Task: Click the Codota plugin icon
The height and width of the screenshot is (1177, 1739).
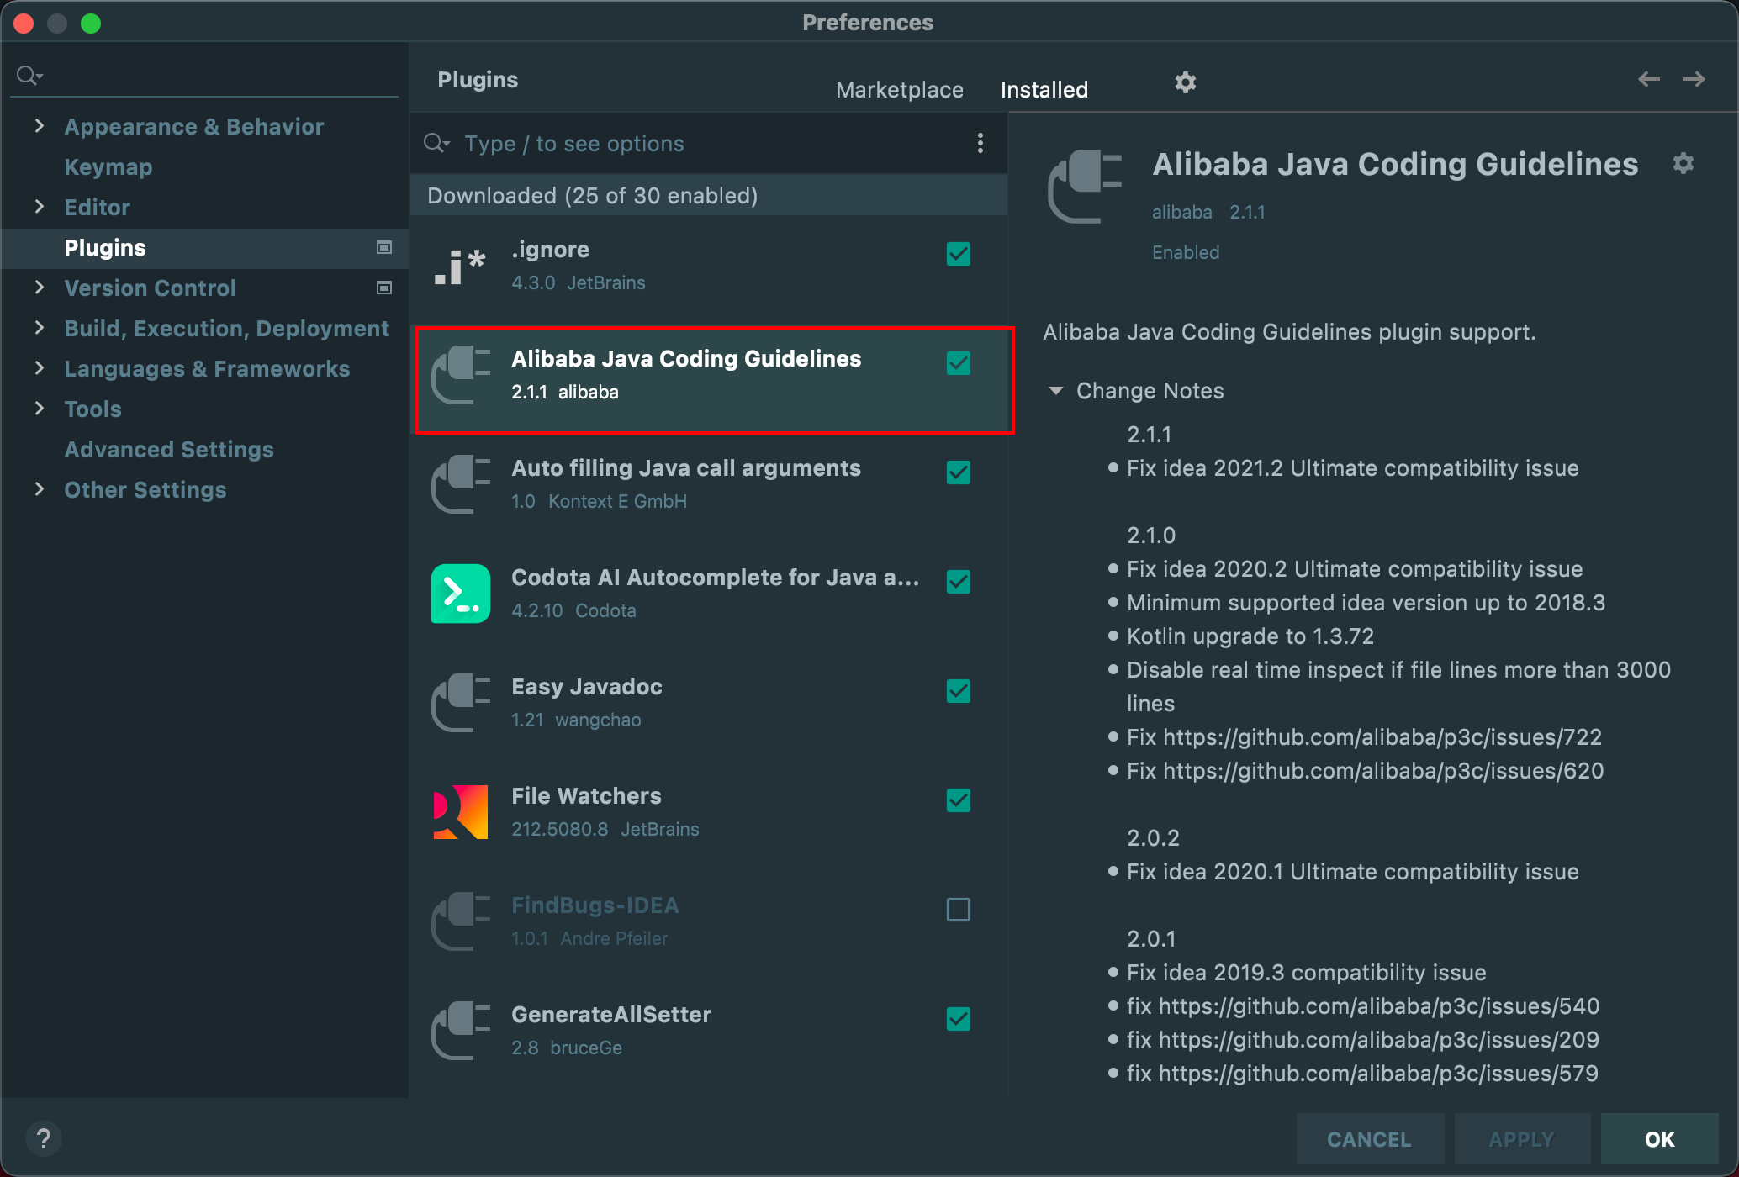Action: click(x=460, y=594)
